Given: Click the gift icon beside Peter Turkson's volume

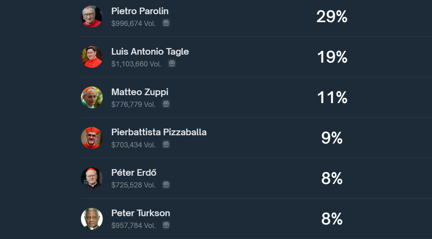Looking at the screenshot, I should [166, 225].
